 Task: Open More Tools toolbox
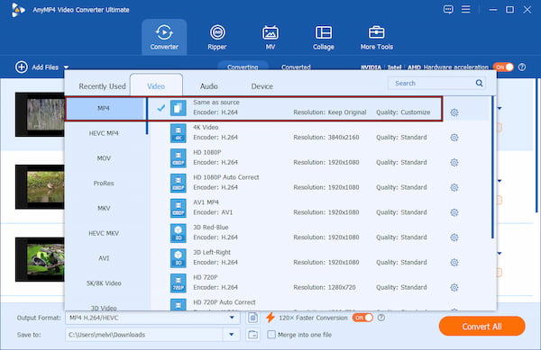(x=376, y=37)
